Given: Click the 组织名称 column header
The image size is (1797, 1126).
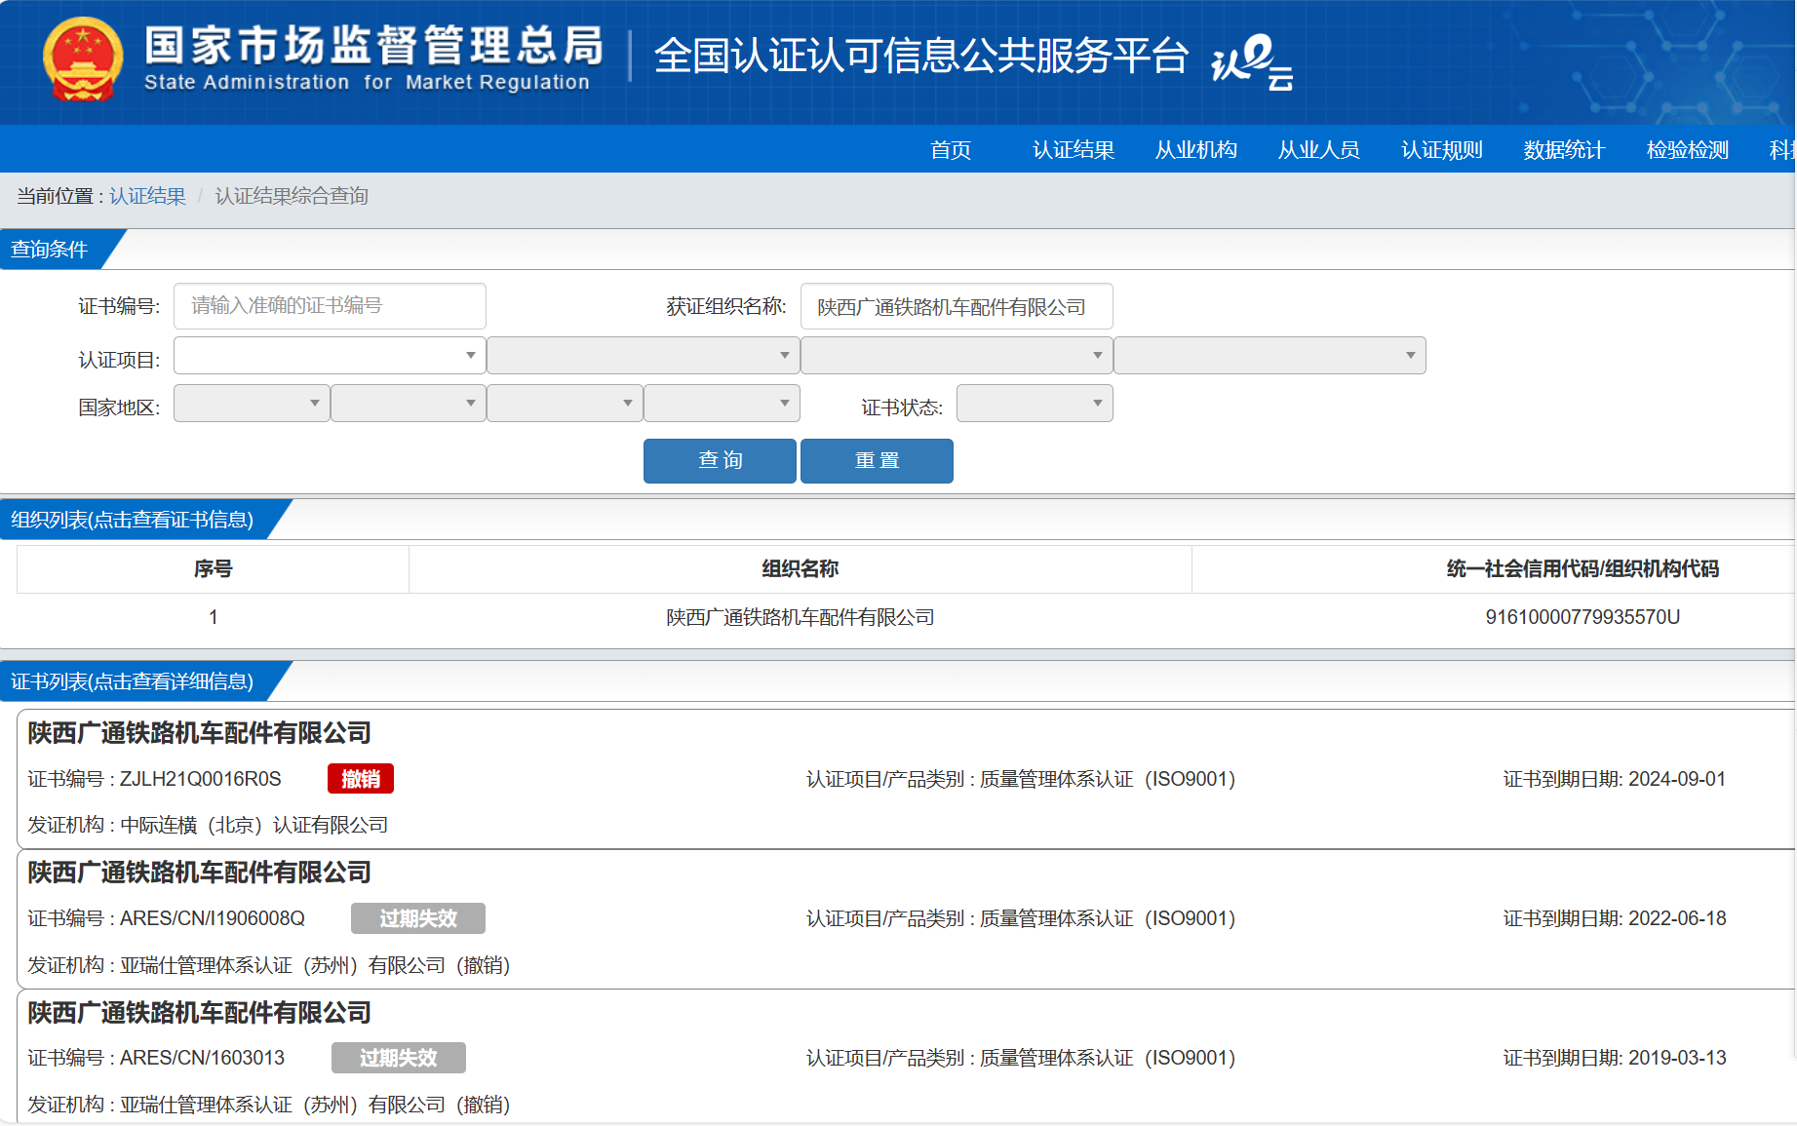Looking at the screenshot, I should [800, 568].
